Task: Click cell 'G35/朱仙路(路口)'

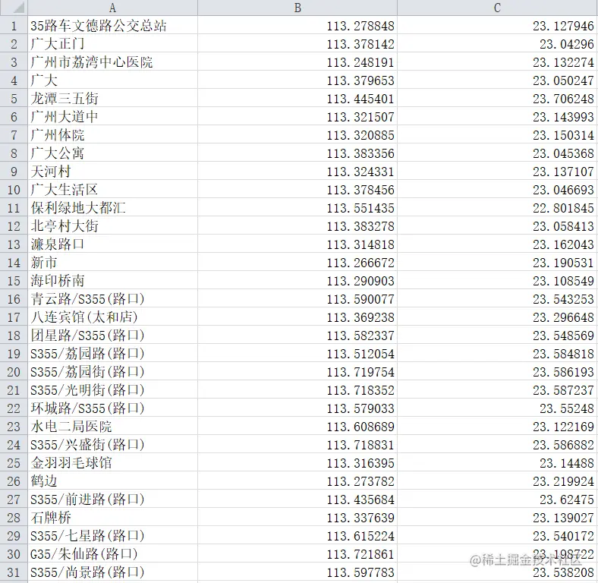Action: pyautogui.click(x=112, y=554)
